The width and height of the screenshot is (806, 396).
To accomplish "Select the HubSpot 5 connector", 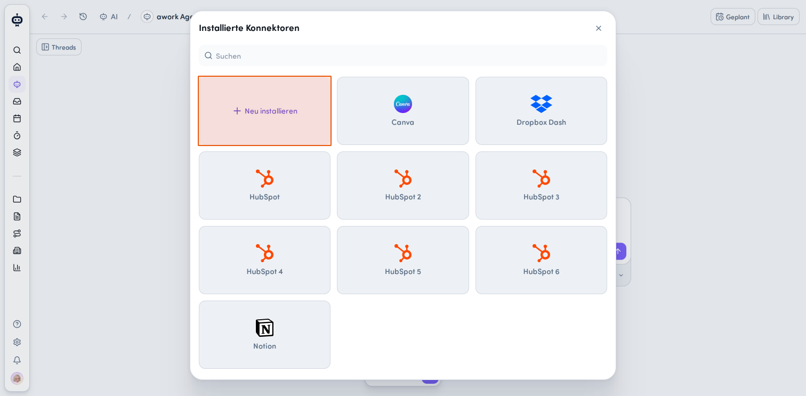I will click(x=403, y=260).
